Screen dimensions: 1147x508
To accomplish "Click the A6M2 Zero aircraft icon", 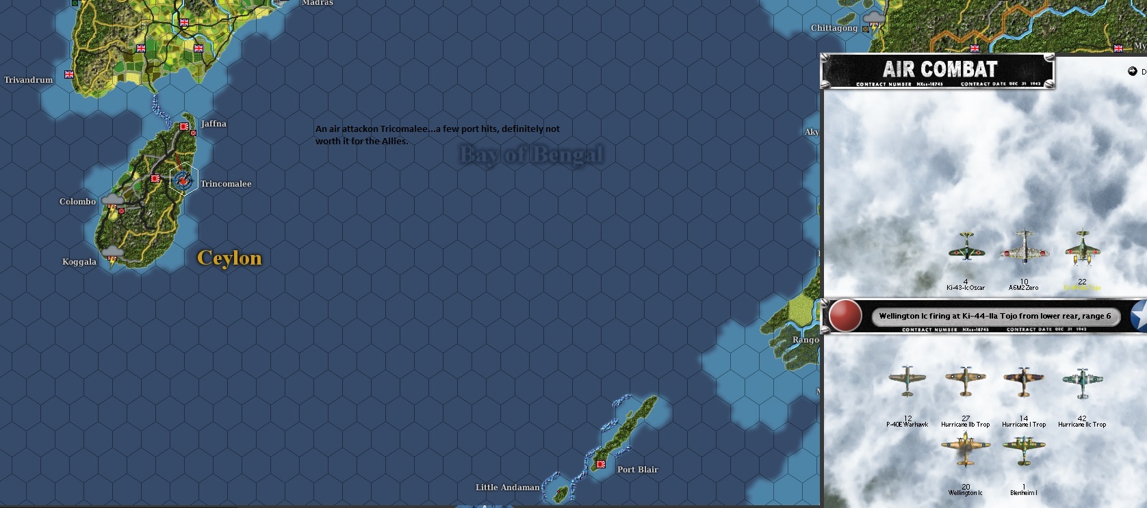I will coord(1024,249).
